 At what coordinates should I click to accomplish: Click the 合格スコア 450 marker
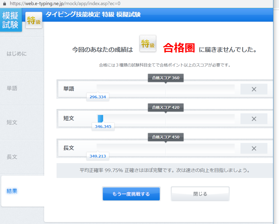click(166, 137)
